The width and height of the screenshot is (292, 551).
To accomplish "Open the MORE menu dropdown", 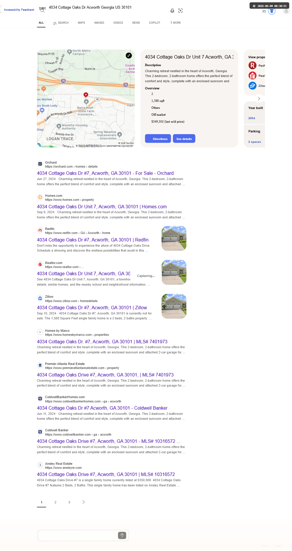I will pos(176,23).
